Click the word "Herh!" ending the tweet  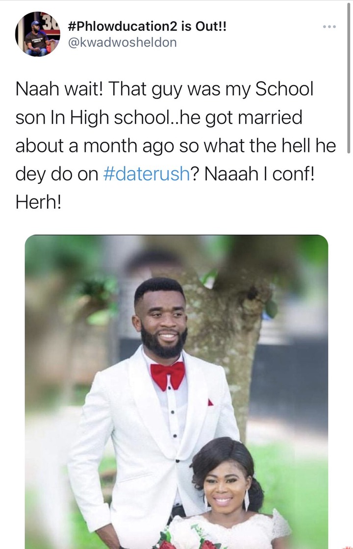39,202
